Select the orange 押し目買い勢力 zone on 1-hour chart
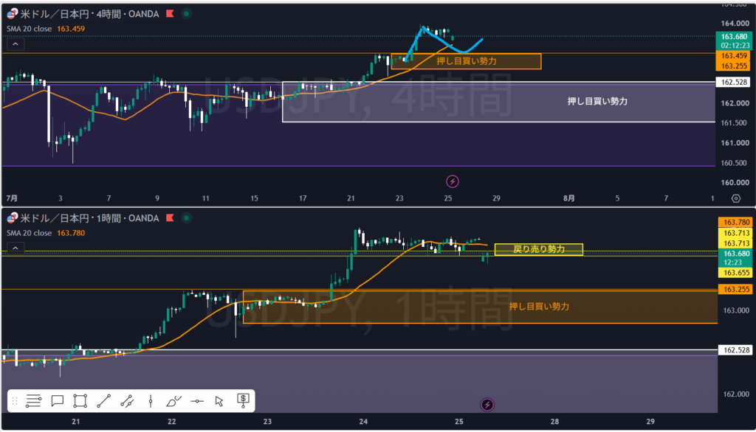 coord(480,306)
